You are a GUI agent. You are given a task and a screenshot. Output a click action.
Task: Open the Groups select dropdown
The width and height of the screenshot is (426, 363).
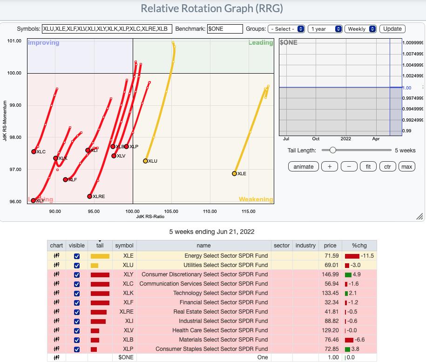tap(286, 29)
